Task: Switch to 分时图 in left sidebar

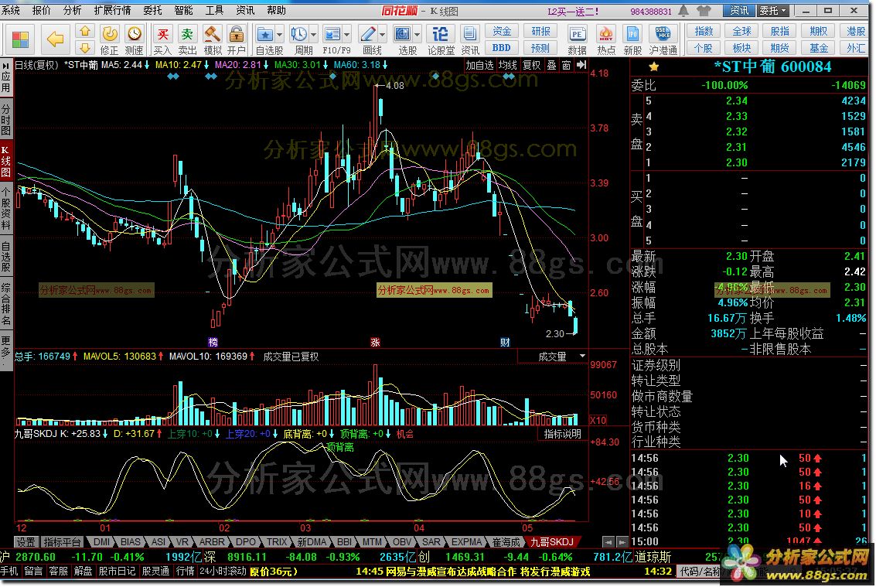Action: pos(6,119)
